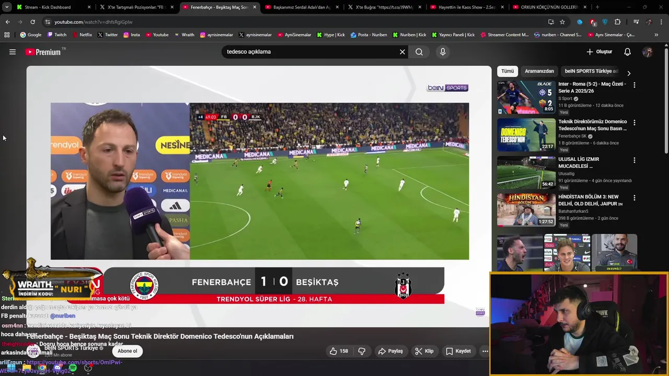The image size is (669, 376).
Task: Show hidden bookmarks with the chevron
Action: point(656,35)
